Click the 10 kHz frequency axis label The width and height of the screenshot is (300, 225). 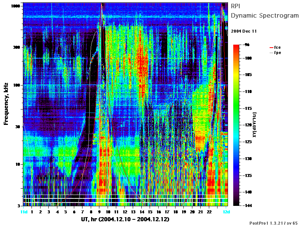[18, 164]
